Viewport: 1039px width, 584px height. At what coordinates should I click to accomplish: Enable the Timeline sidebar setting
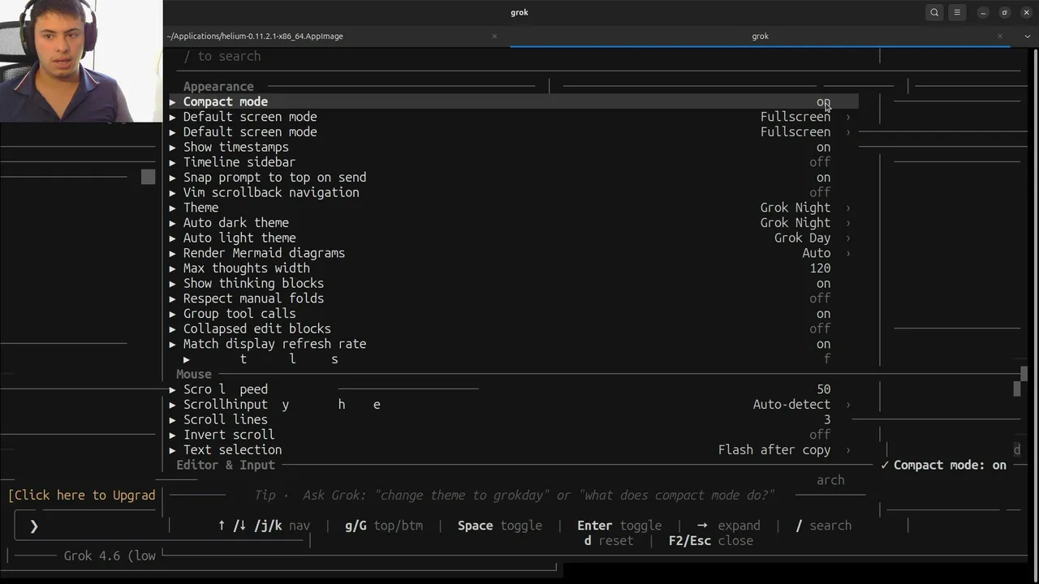pos(820,162)
